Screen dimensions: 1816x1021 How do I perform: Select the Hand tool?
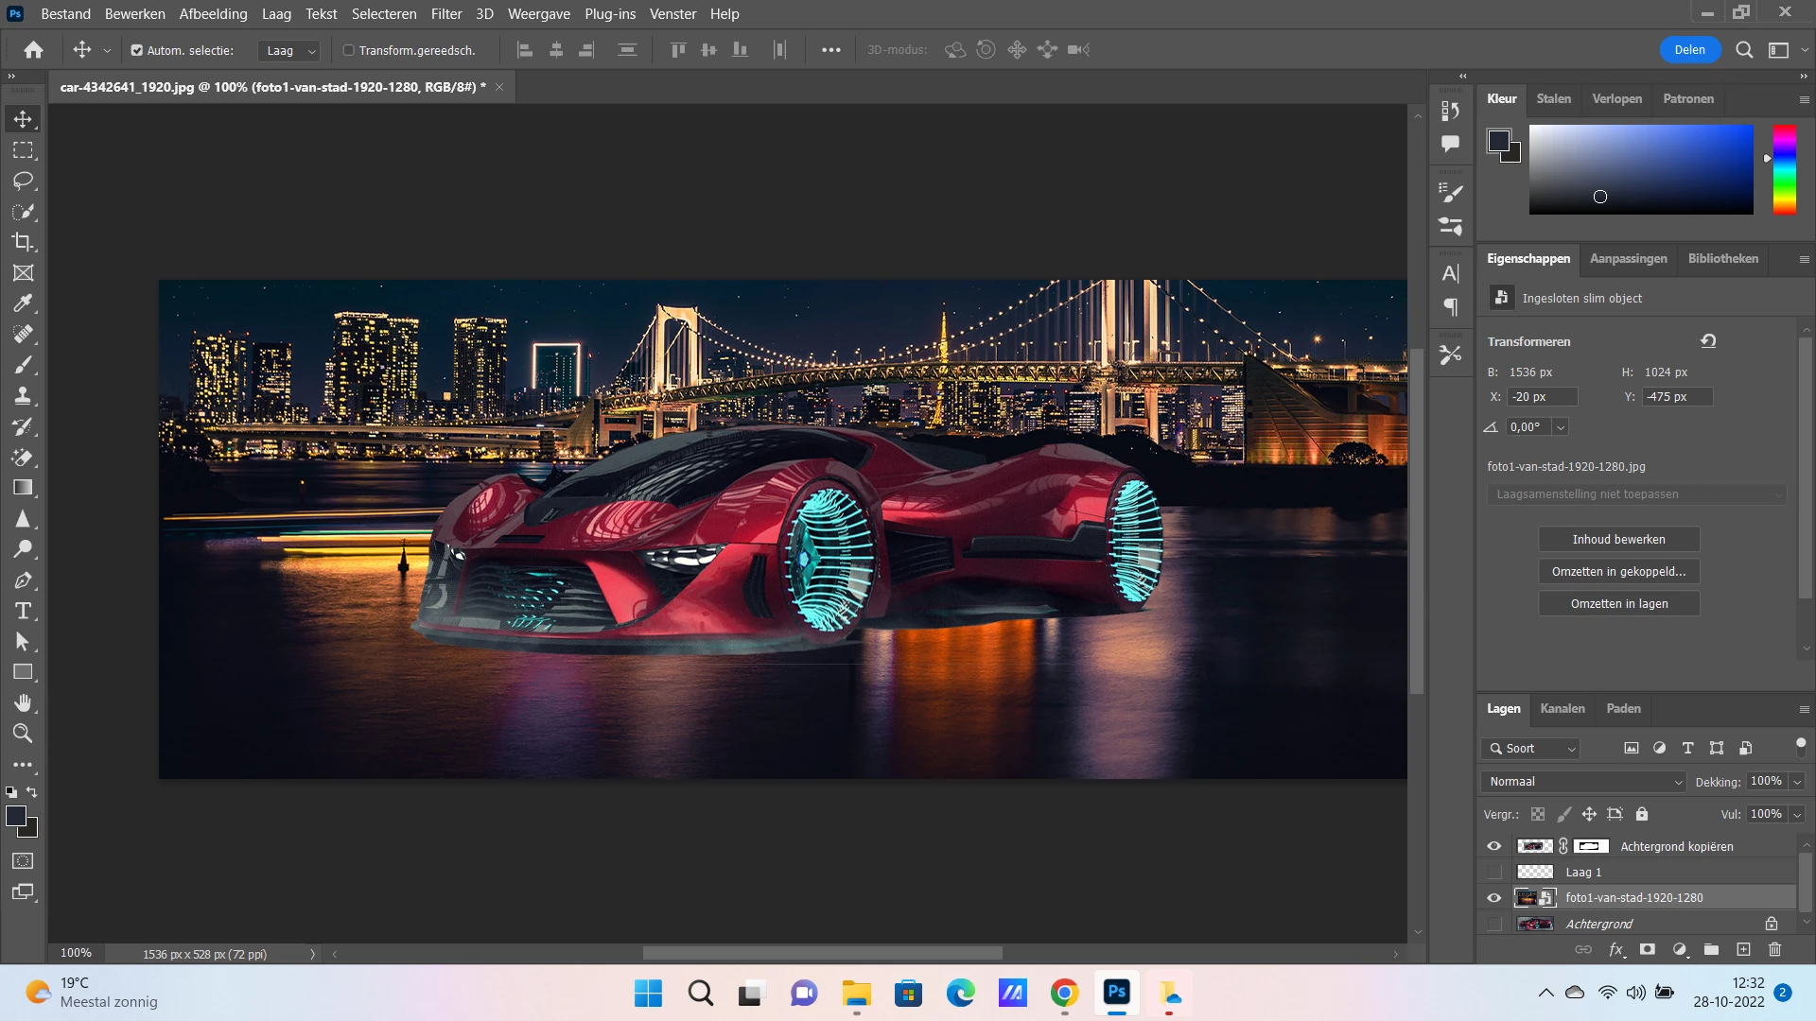pyautogui.click(x=23, y=702)
